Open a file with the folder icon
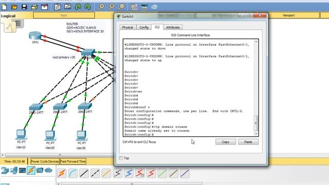Screen dimensions: 329x185 pos(14,7)
